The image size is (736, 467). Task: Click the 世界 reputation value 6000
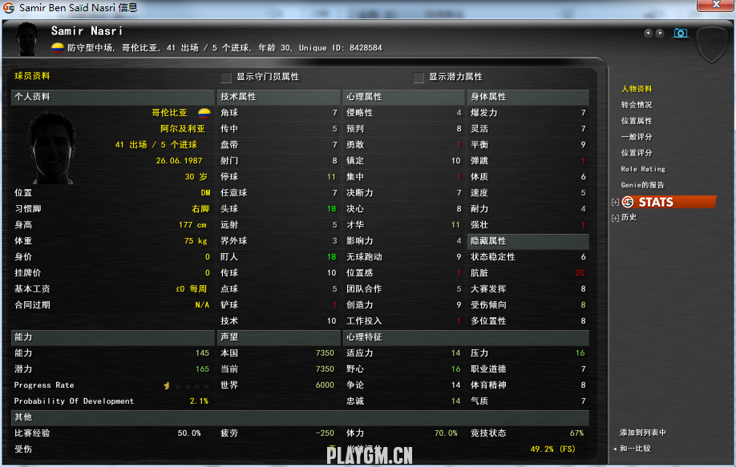pos(325,385)
